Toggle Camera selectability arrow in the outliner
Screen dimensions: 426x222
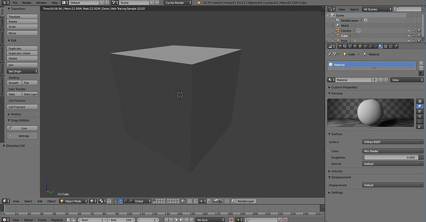click(x=414, y=31)
